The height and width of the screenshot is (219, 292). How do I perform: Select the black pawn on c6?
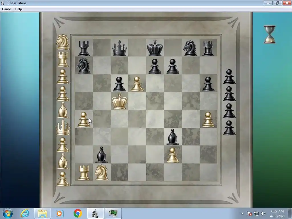click(x=119, y=84)
